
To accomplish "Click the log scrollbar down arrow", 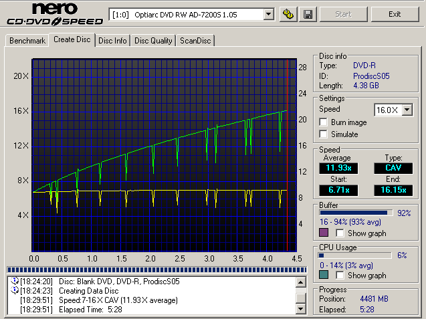I will pos(302,310).
